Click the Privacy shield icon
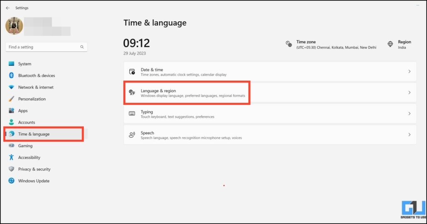 click(11, 169)
